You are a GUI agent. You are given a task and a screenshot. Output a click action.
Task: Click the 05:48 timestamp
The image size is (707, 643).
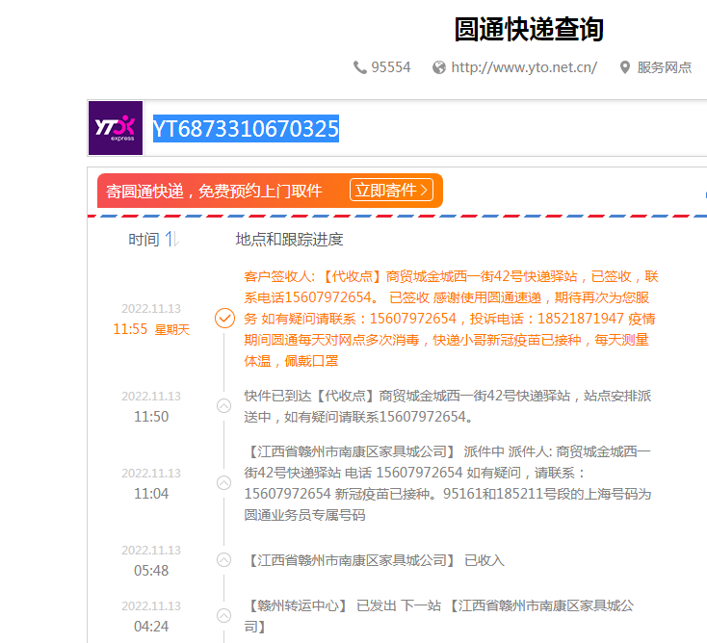[x=151, y=571]
